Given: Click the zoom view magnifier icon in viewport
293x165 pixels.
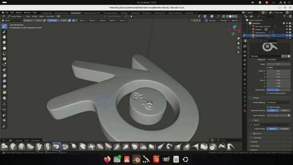Looking at the screenshot, I should pos(238,38).
